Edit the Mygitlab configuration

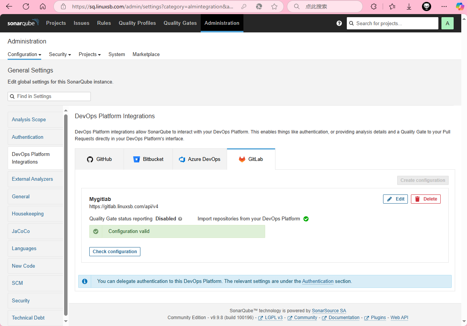coord(396,199)
